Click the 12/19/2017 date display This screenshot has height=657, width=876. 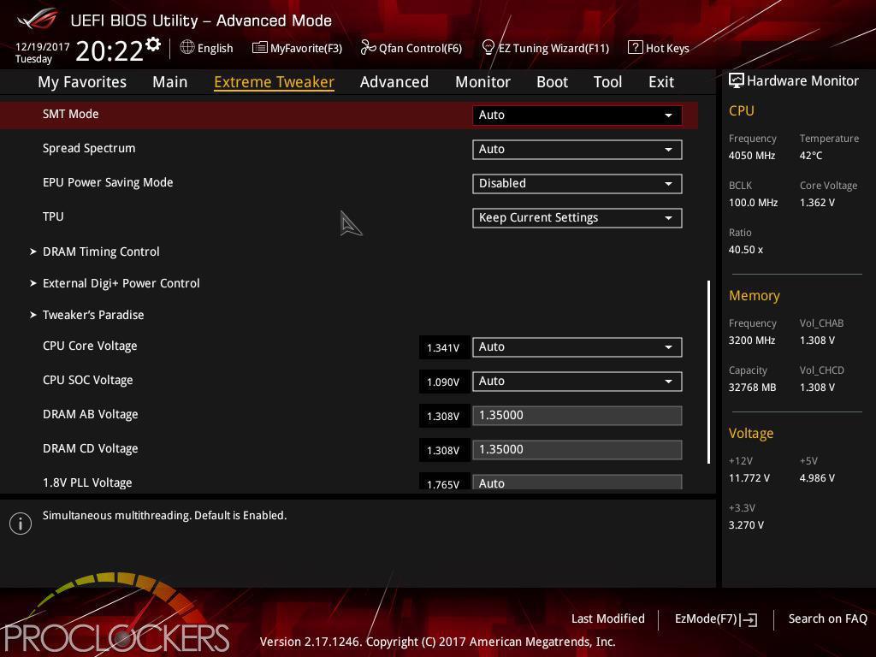click(x=43, y=46)
